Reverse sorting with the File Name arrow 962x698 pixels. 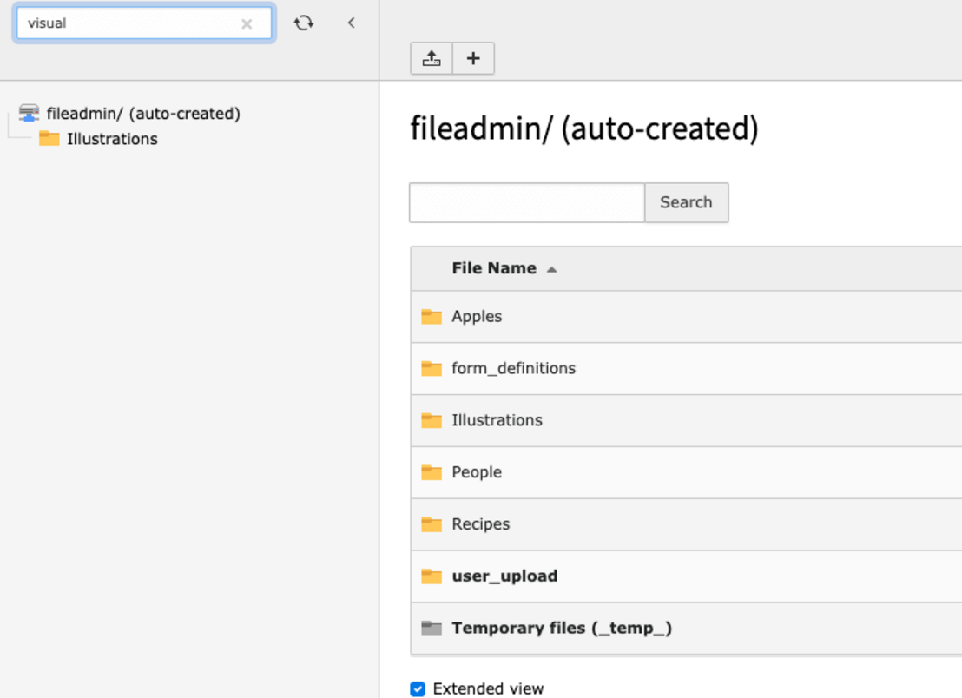click(551, 268)
